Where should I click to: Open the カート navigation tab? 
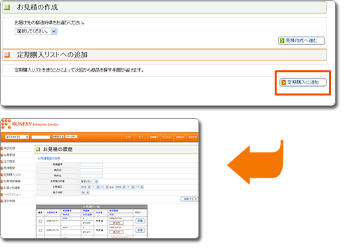(x=141, y=137)
